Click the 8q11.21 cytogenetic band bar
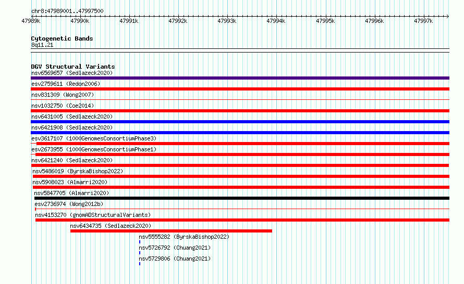The image size is (464, 284). click(240, 50)
